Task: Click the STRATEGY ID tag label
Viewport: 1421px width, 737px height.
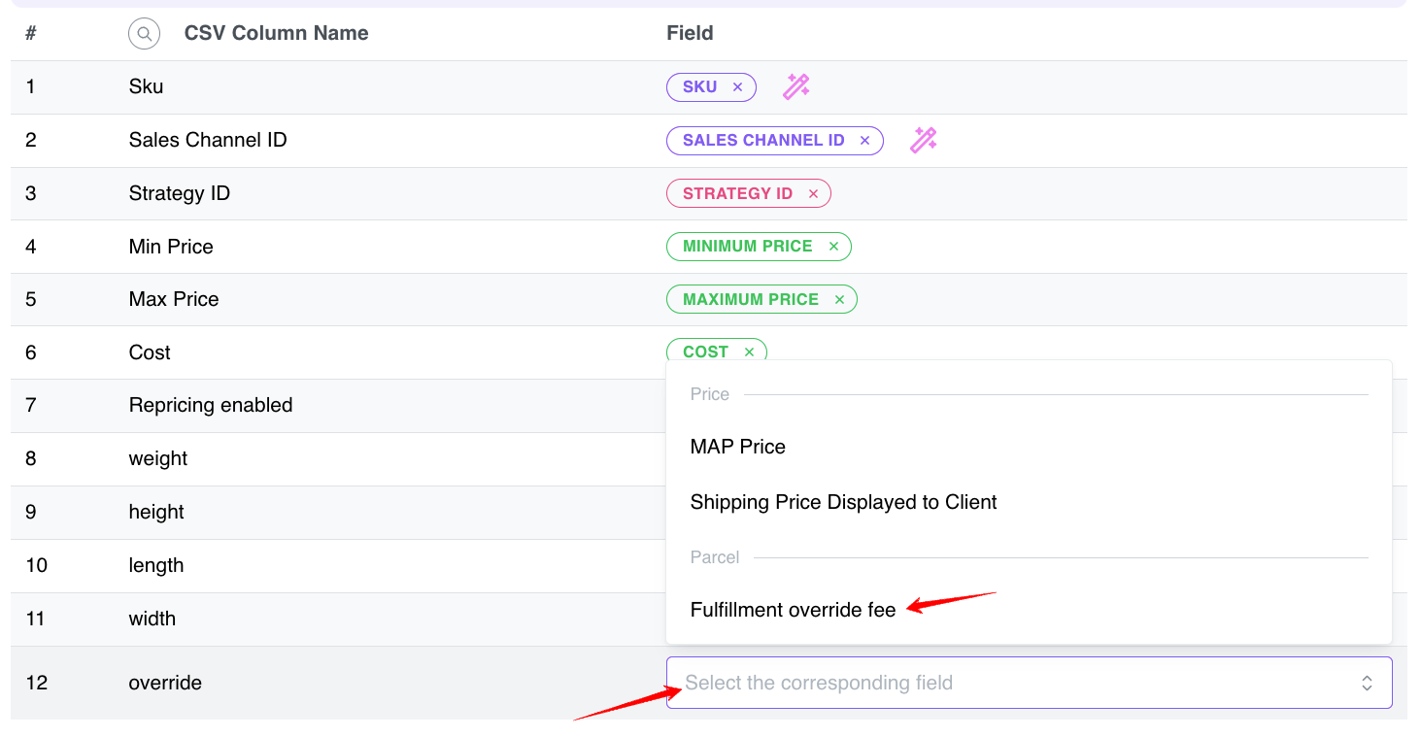Action: pos(737,193)
